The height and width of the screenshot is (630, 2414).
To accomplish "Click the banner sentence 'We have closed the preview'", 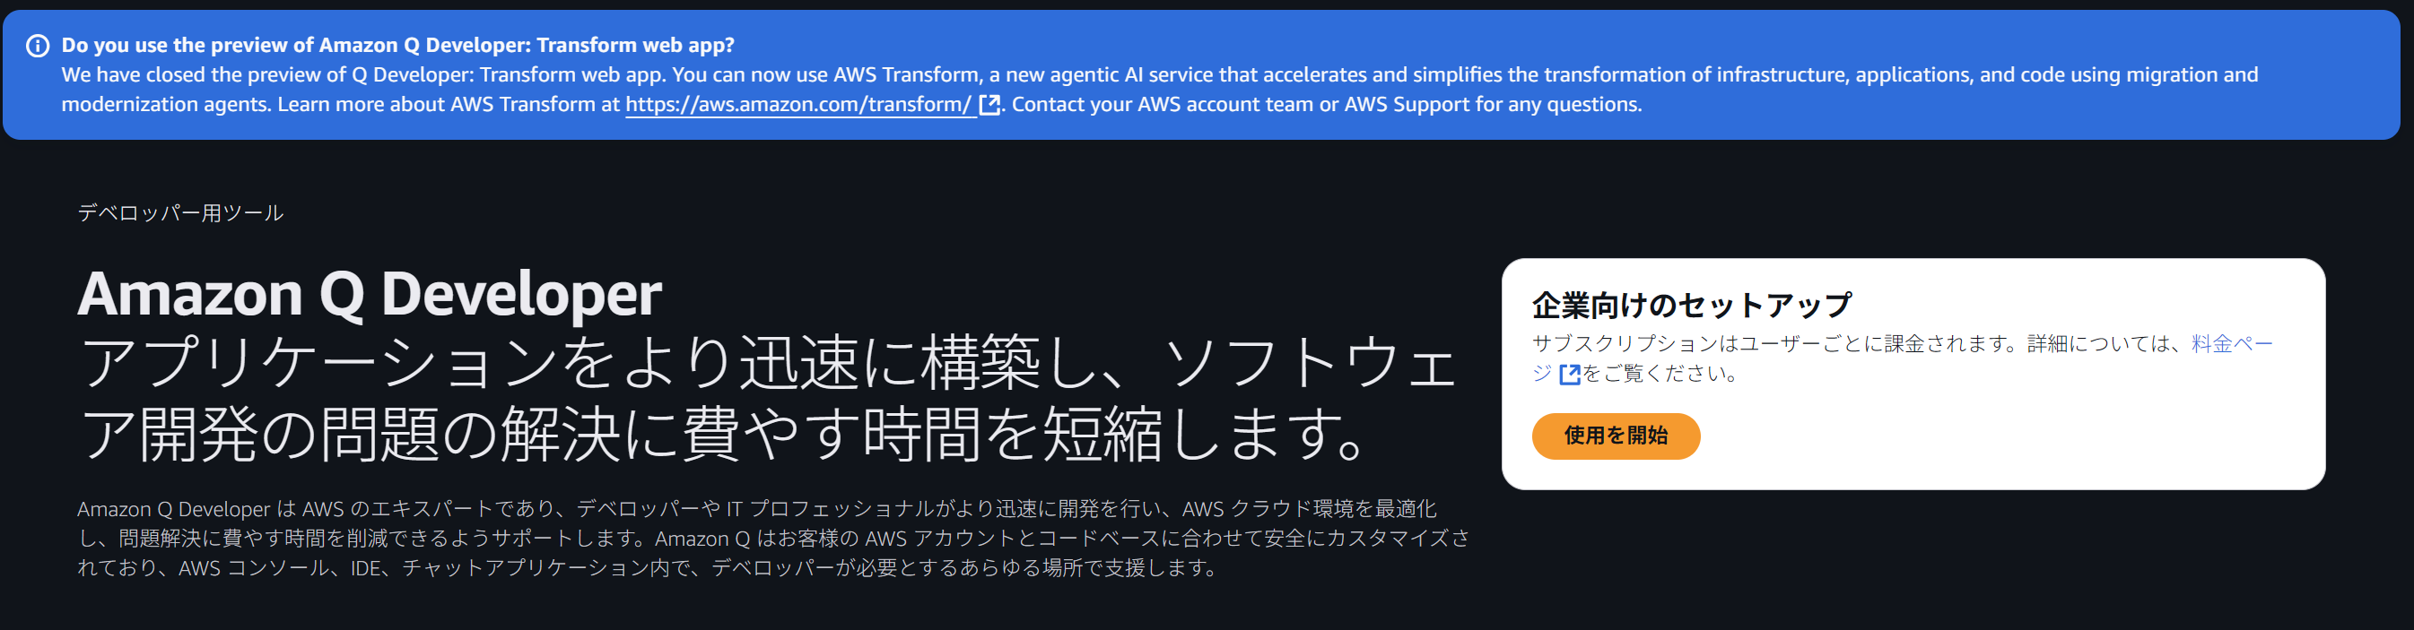I will (x=363, y=75).
